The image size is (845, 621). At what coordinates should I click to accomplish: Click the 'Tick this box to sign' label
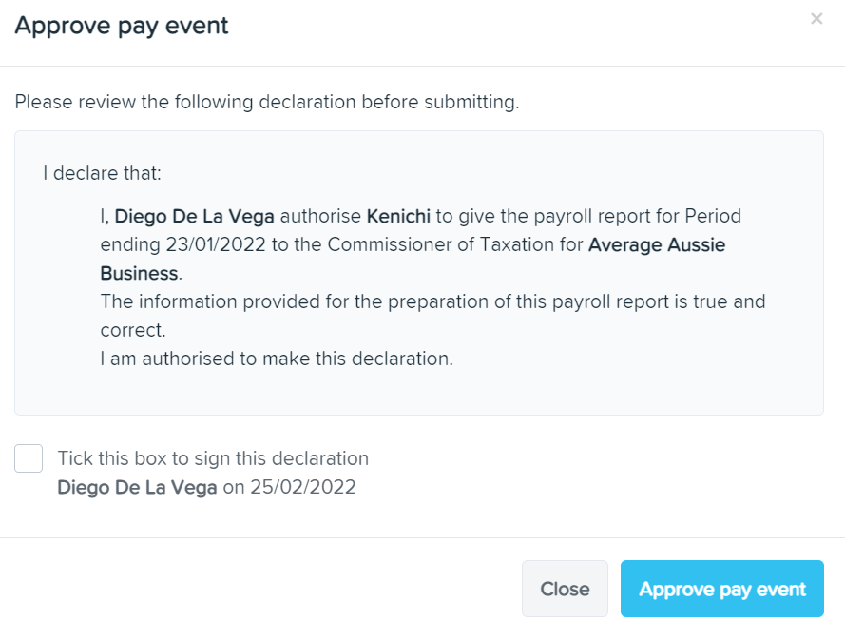pyautogui.click(x=213, y=458)
